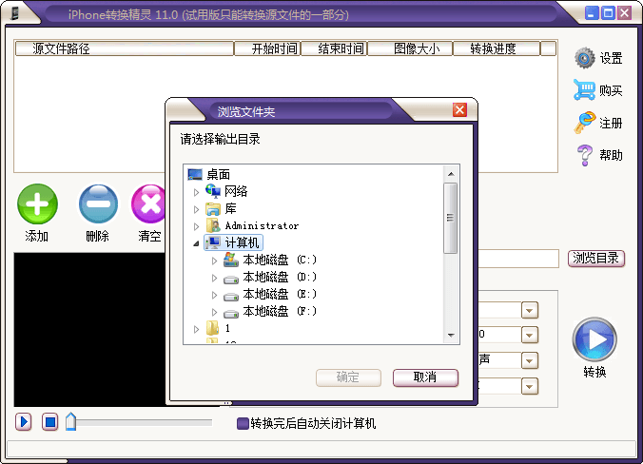
Task: Click the pink Clear (清空) icon
Action: coord(148,203)
